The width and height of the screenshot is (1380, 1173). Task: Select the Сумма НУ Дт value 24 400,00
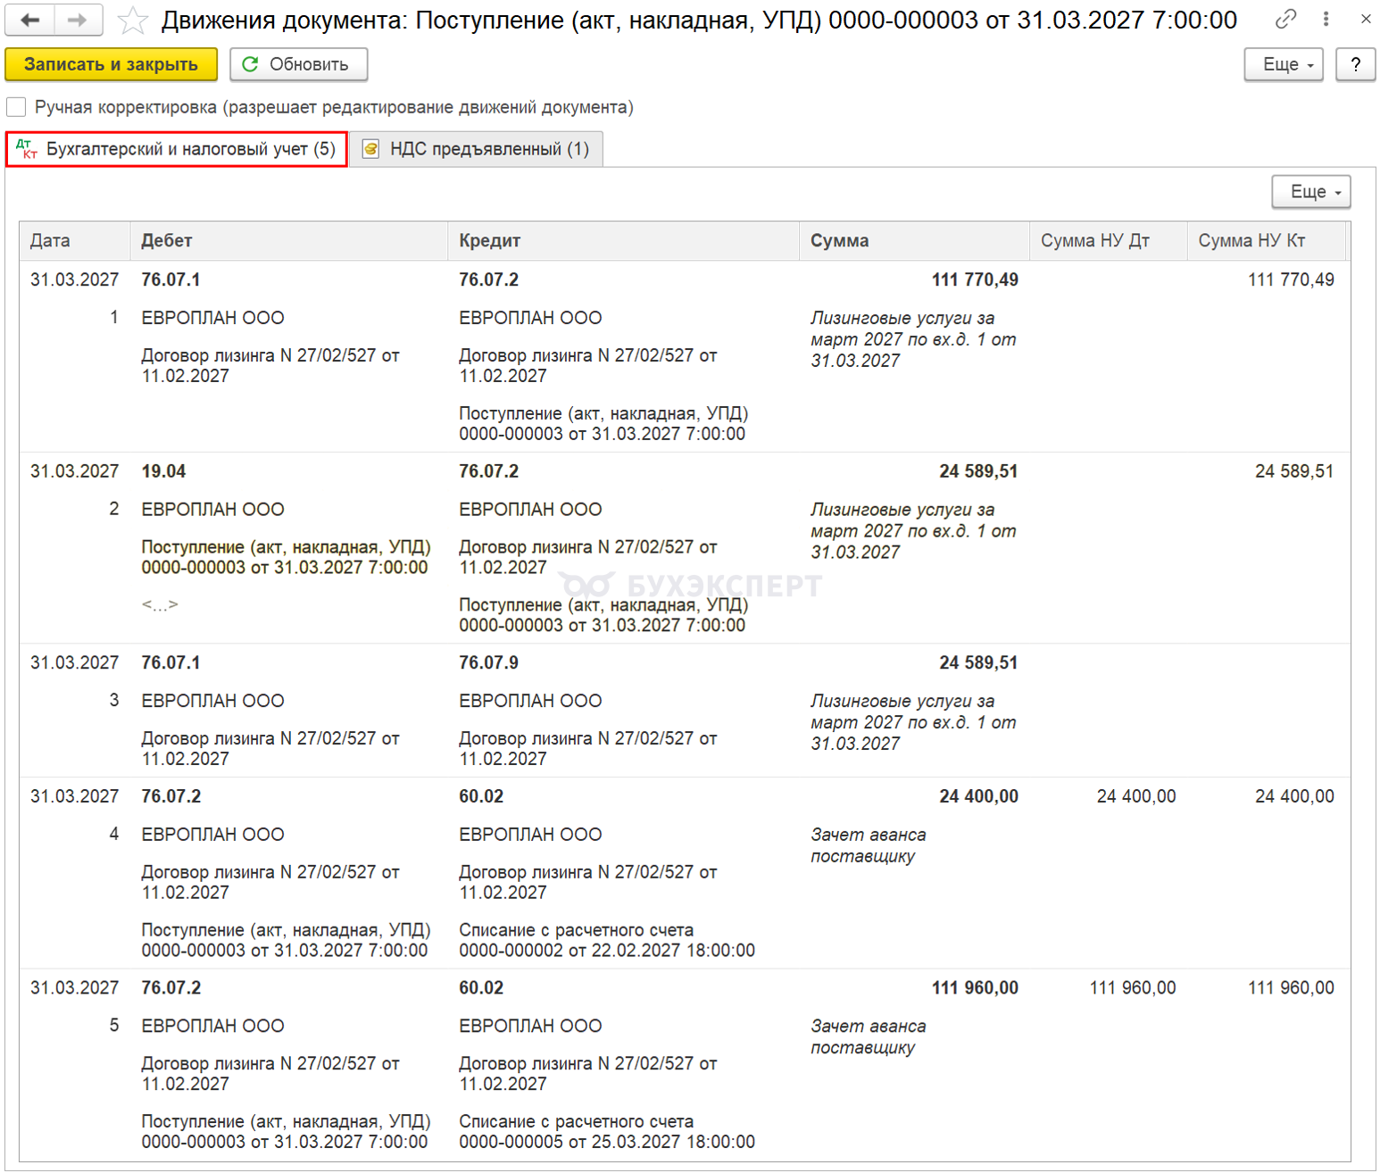[1136, 797]
